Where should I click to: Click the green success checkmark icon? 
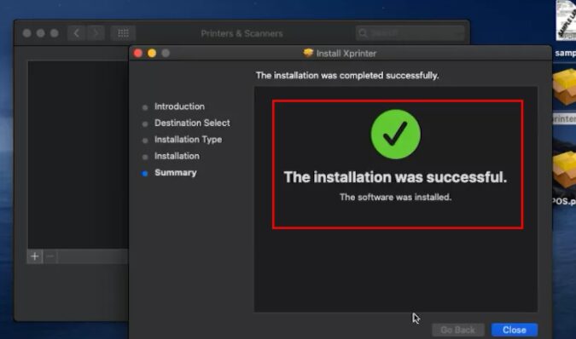click(x=396, y=134)
